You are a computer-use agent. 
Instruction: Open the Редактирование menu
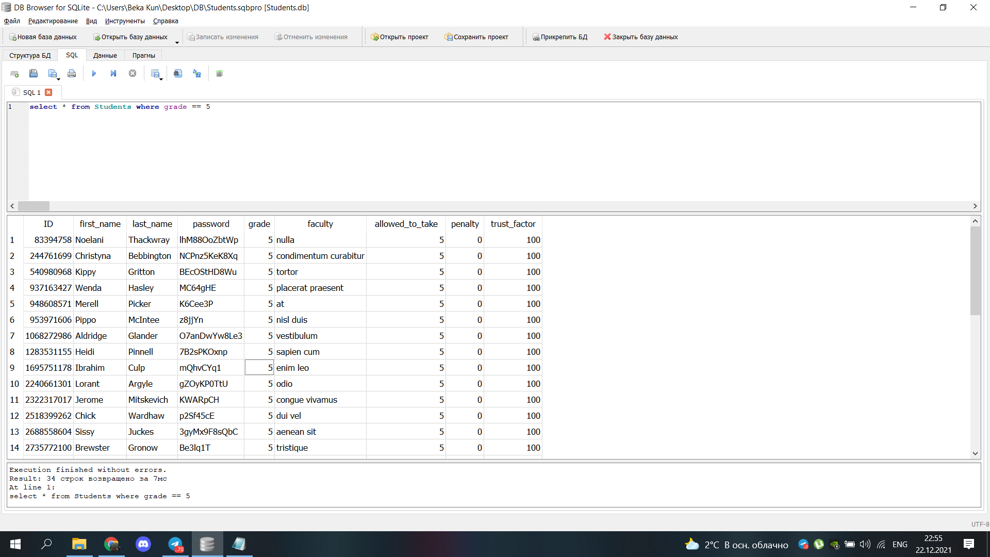pos(53,21)
